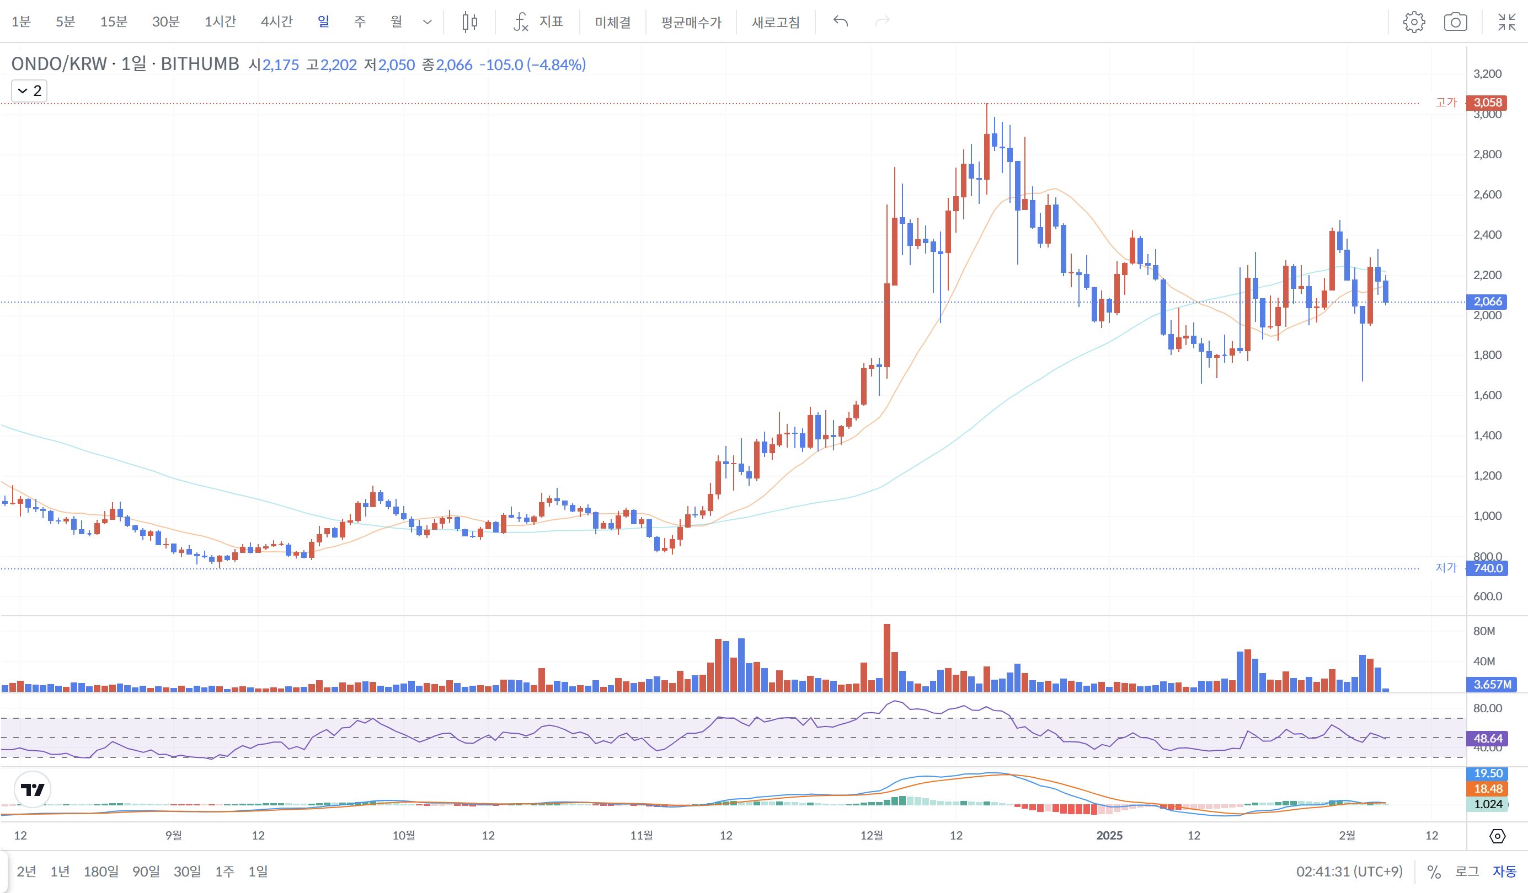The height and width of the screenshot is (893, 1528).
Task: Collapse the indicator legend showing 2
Action: point(29,91)
